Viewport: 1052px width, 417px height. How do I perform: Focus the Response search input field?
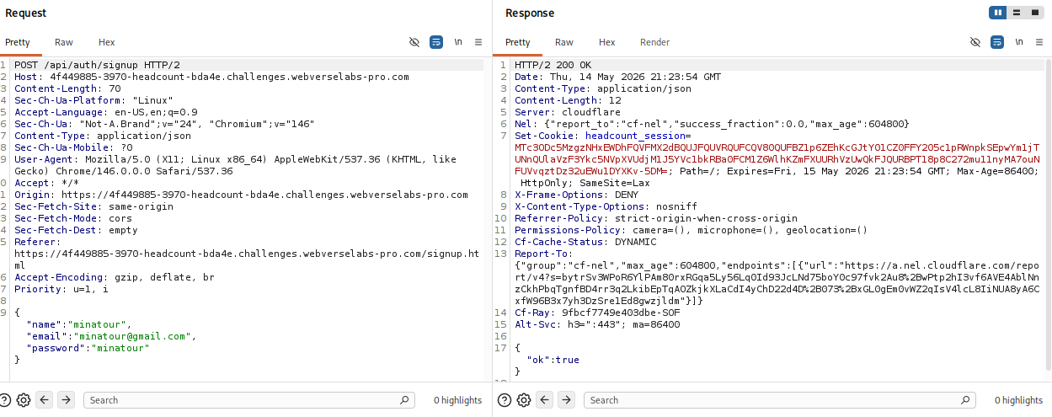(x=780, y=400)
